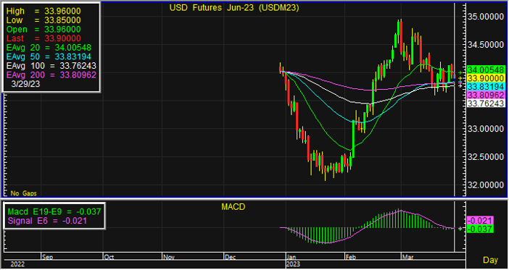509x270 pixels.
Task: Select the Low = 33.85000 value
Action: coord(44,20)
